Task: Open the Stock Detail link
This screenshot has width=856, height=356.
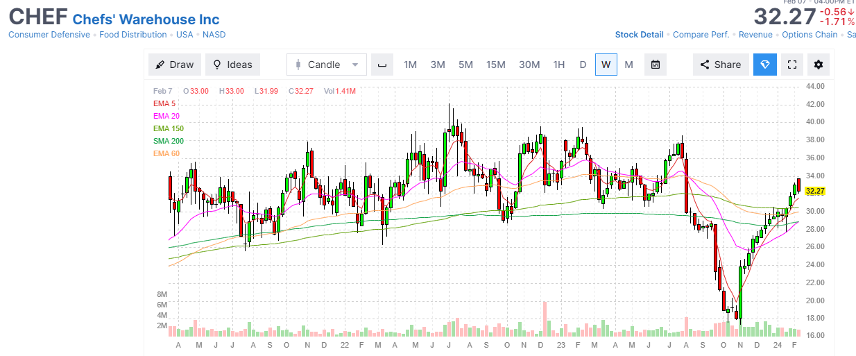Action: (639, 35)
